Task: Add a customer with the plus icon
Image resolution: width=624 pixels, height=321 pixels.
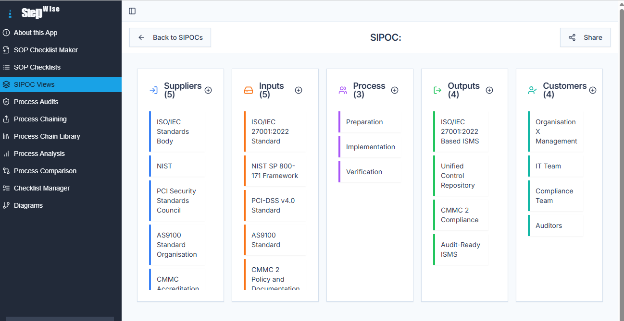Action: click(x=593, y=90)
